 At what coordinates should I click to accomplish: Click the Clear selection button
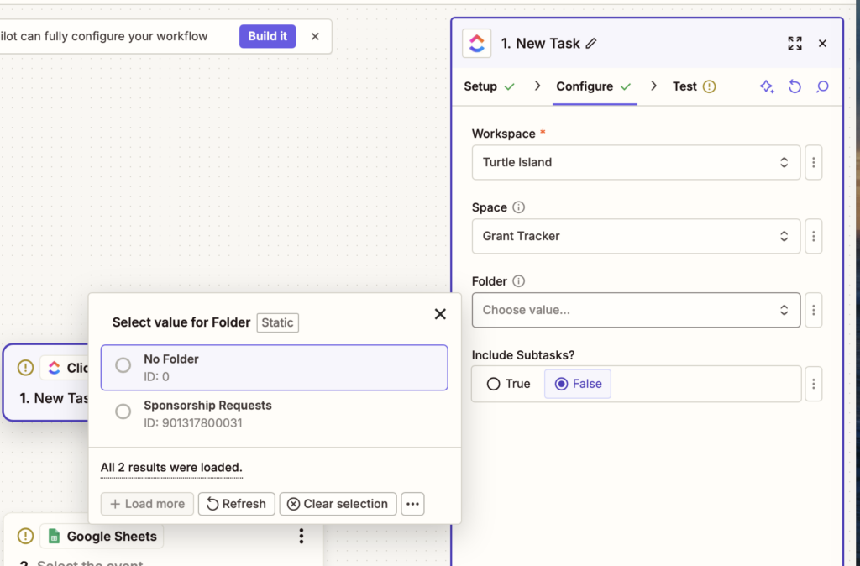tap(338, 504)
